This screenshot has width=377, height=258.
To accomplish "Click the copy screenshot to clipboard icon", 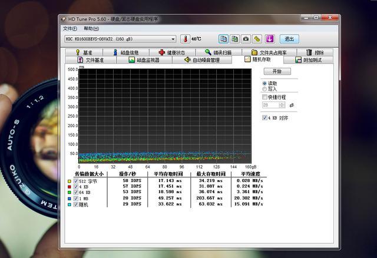I will pyautogui.click(x=234, y=39).
